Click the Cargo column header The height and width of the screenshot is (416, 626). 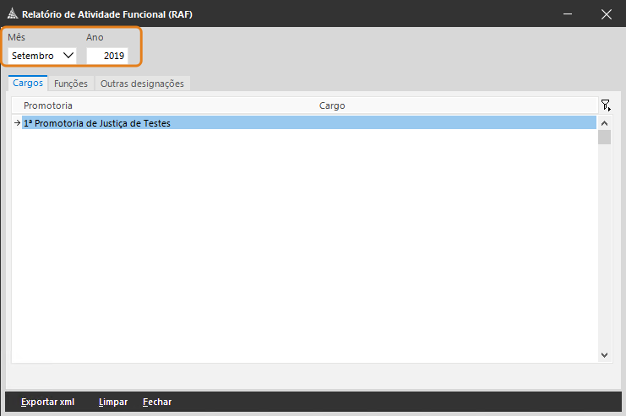coord(332,105)
